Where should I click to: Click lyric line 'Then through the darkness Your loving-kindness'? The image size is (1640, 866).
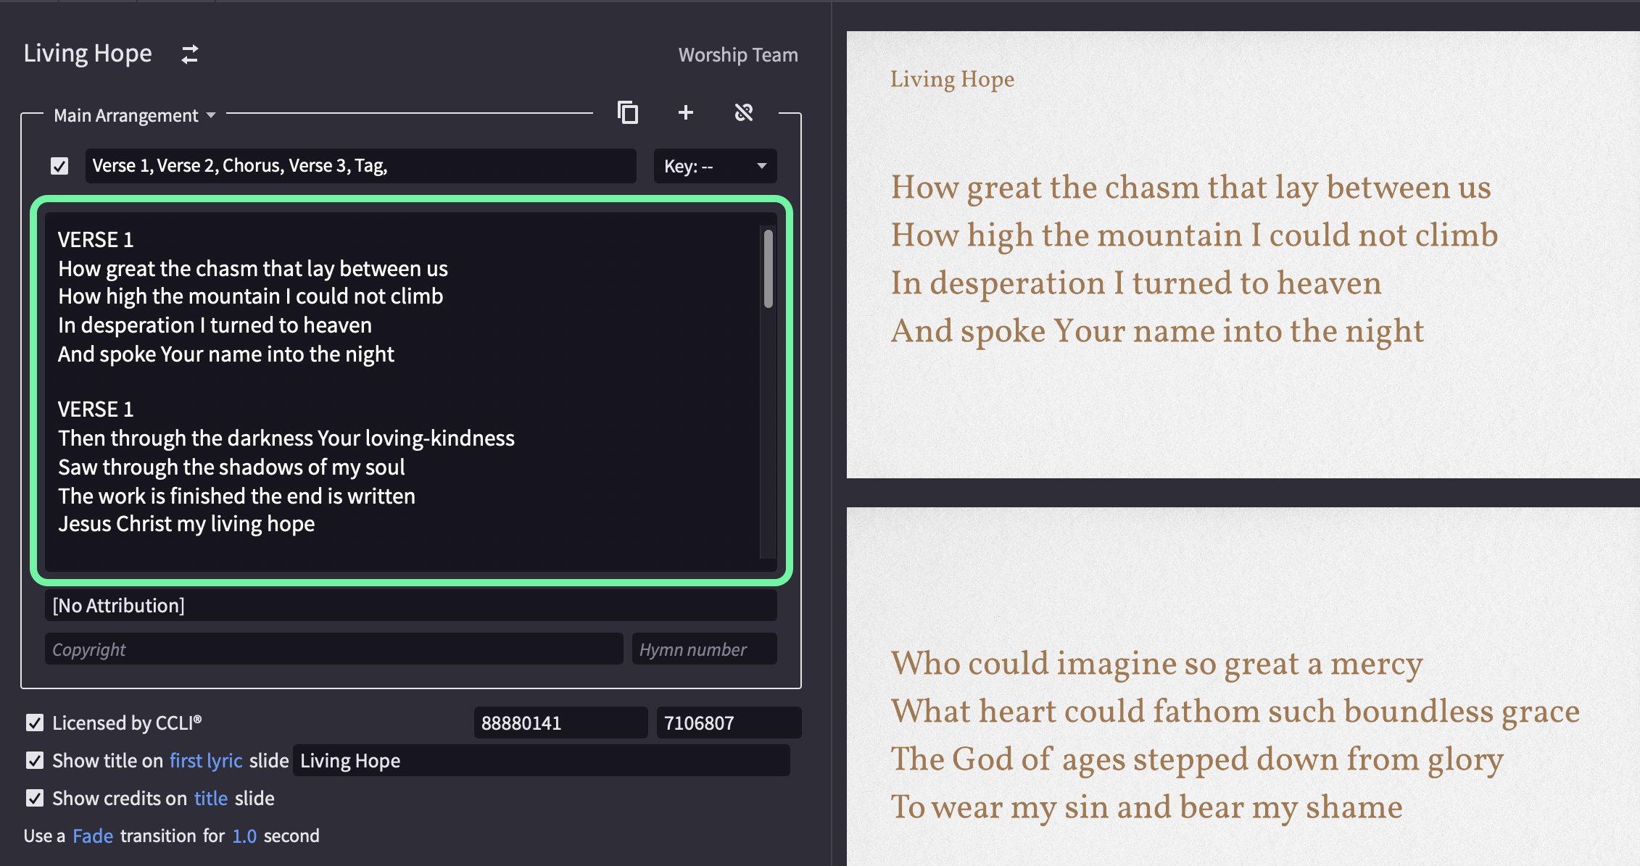286,438
